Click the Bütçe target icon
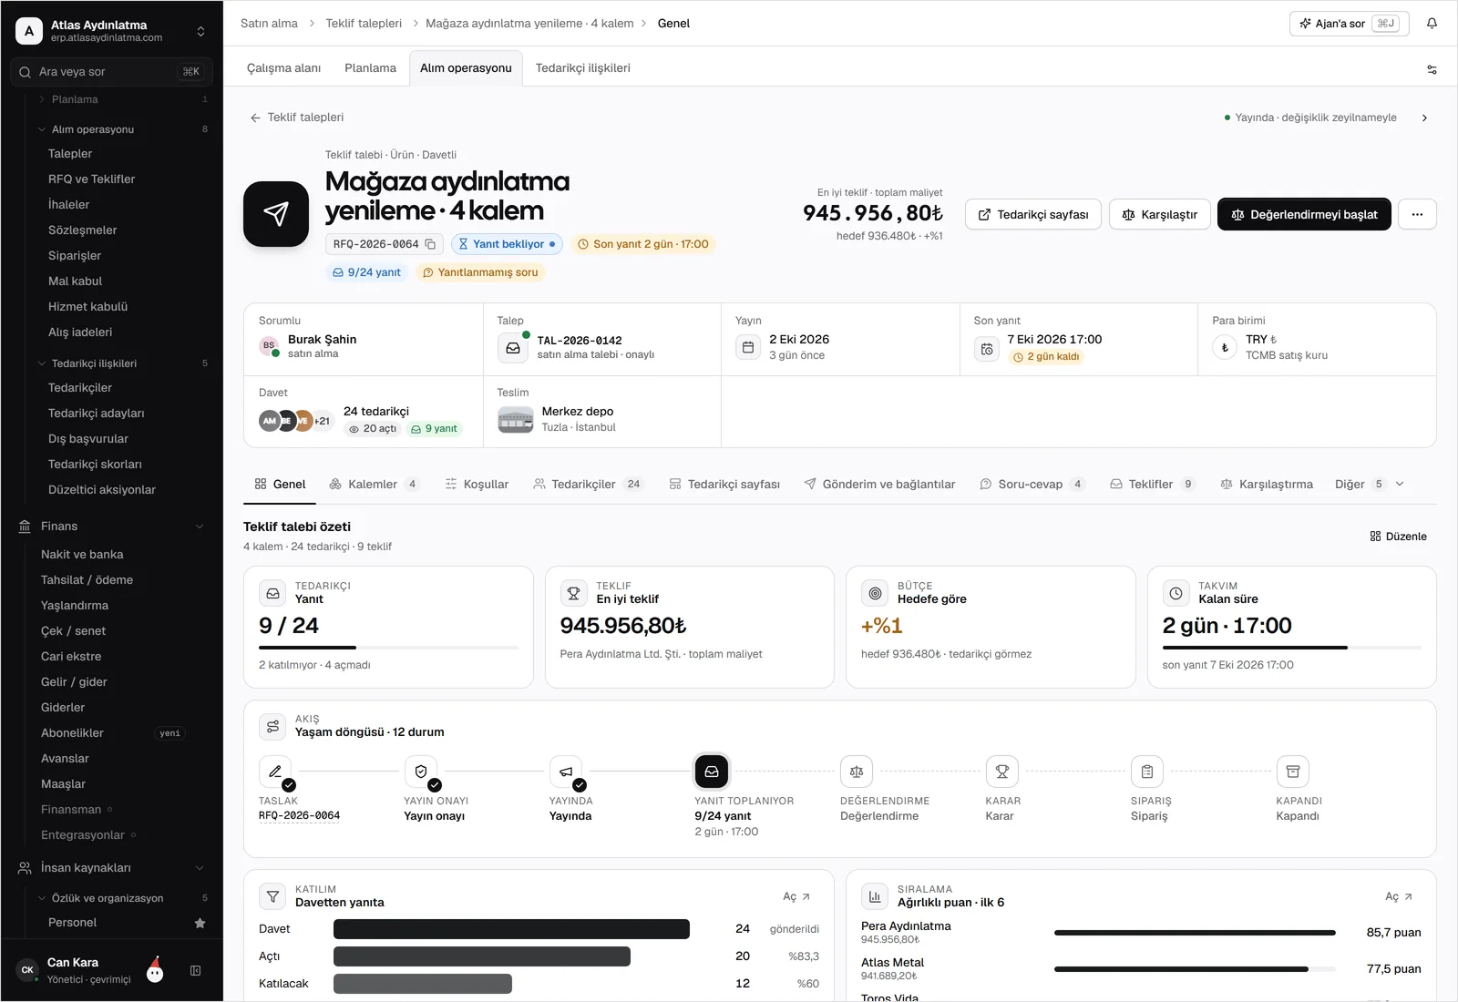Screen dimensions: 1458x1002 [875, 593]
